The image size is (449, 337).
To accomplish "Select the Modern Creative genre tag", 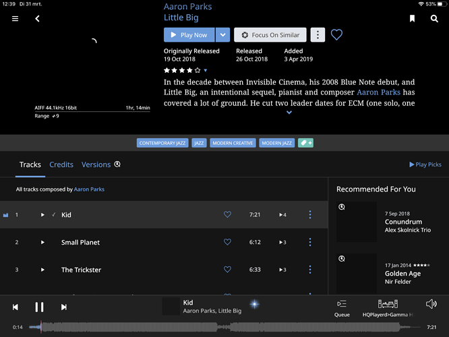I will click(x=233, y=143).
